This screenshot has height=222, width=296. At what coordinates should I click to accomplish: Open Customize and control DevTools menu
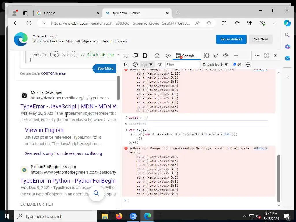tap(257, 55)
